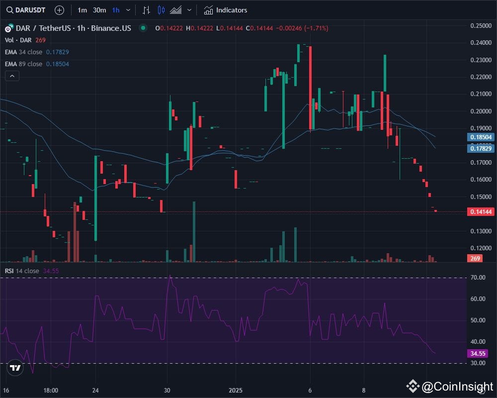Collapse the legend with the up arrow
This screenshot has height=398, width=497.
12,76
